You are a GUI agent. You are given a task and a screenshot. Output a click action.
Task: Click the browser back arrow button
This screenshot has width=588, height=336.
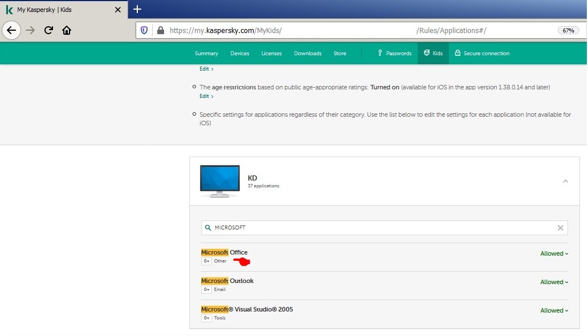(11, 30)
